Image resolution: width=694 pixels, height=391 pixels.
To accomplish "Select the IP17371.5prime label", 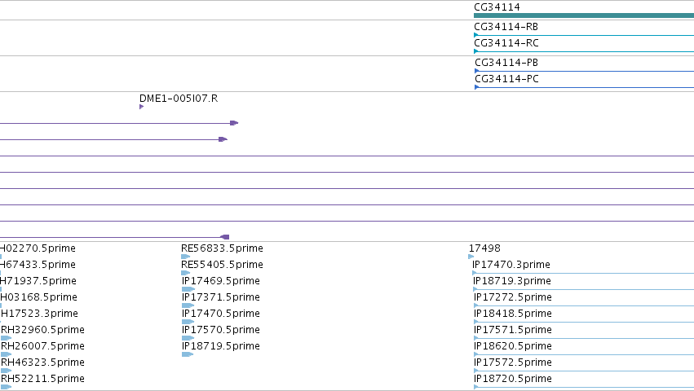I will (x=221, y=297).
